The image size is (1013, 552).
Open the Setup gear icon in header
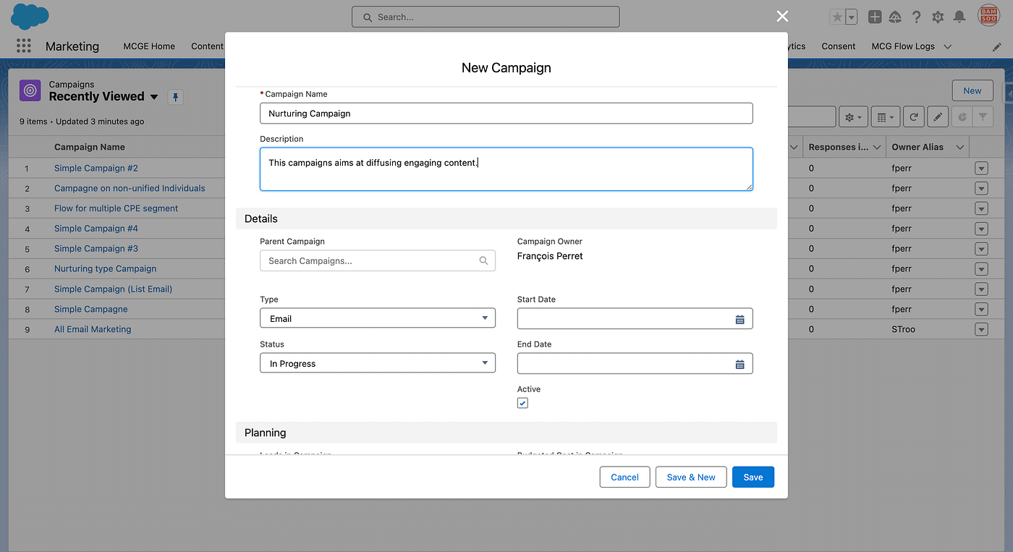pos(938,17)
